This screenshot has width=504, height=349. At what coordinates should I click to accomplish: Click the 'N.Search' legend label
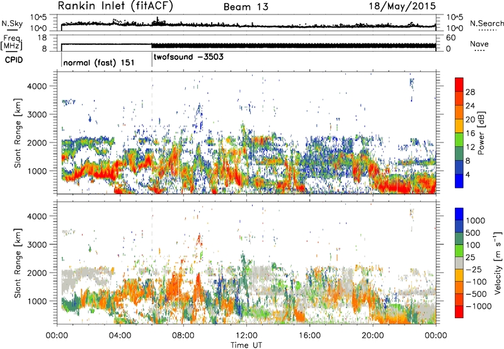pos(486,23)
